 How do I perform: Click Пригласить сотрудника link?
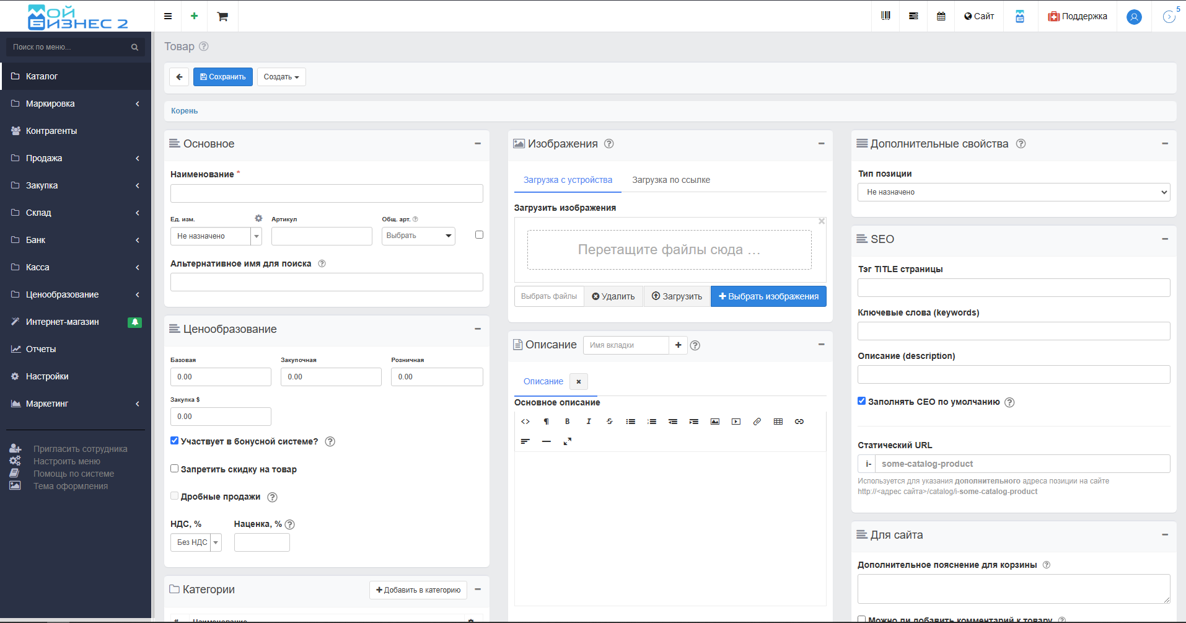pyautogui.click(x=80, y=449)
